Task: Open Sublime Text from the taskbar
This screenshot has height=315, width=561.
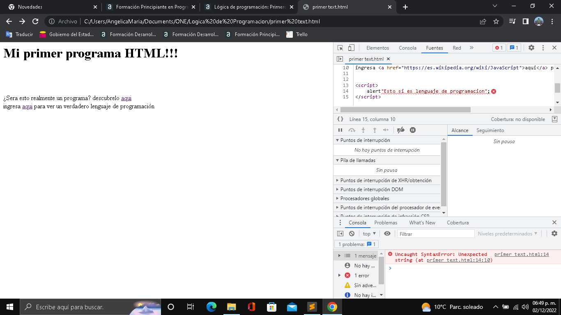Action: click(x=312, y=307)
